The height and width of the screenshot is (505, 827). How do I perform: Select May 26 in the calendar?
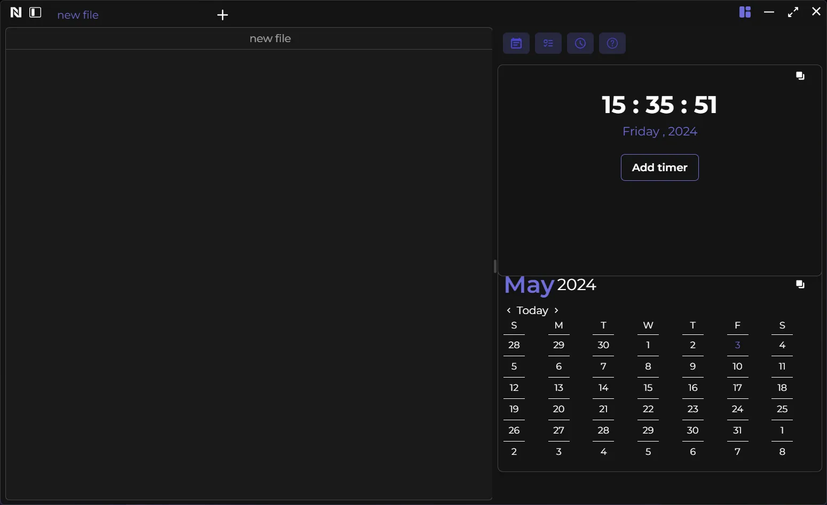pyautogui.click(x=514, y=430)
